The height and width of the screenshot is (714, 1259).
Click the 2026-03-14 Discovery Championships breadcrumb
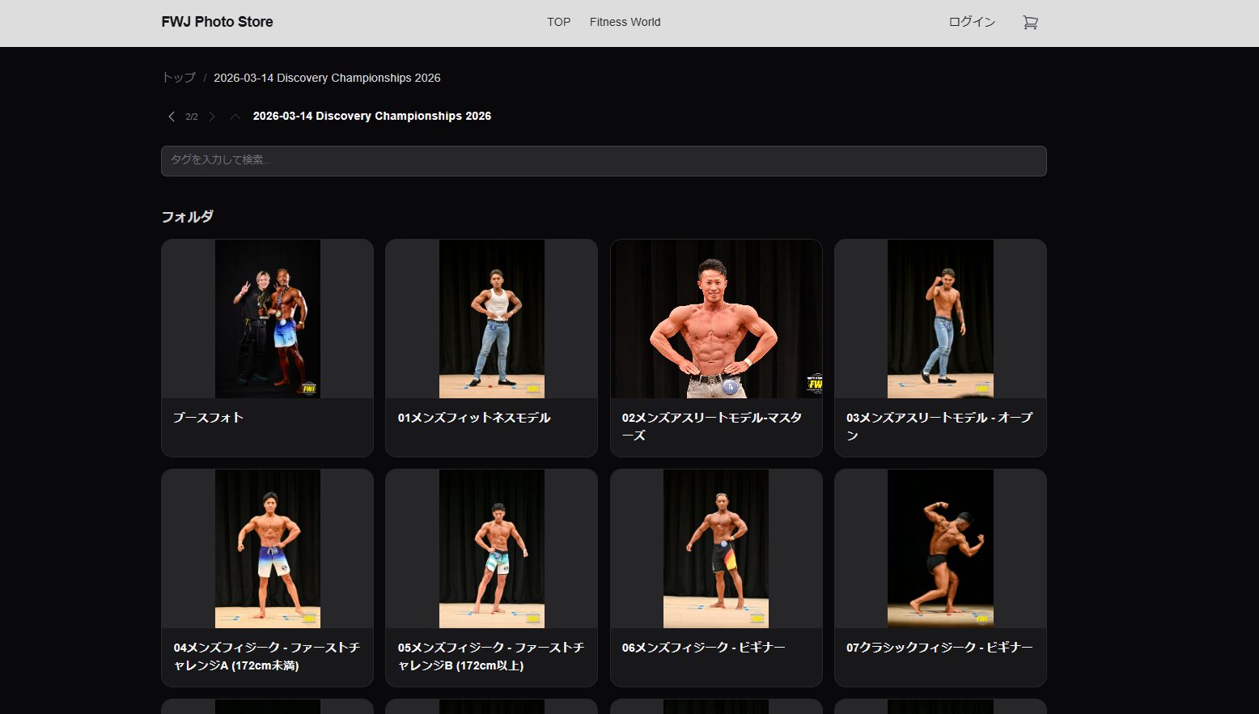pos(327,78)
